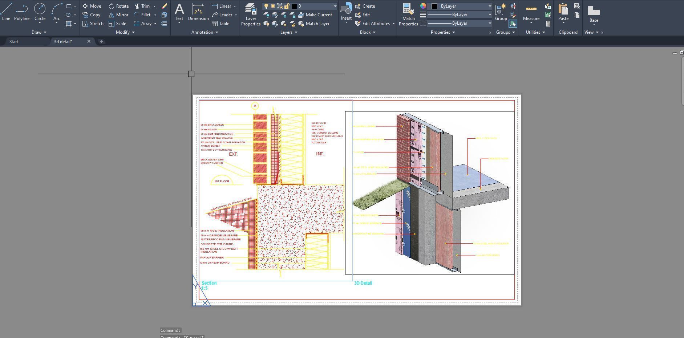684x338 pixels.
Task: Select the Text annotation tool
Action: pyautogui.click(x=179, y=12)
